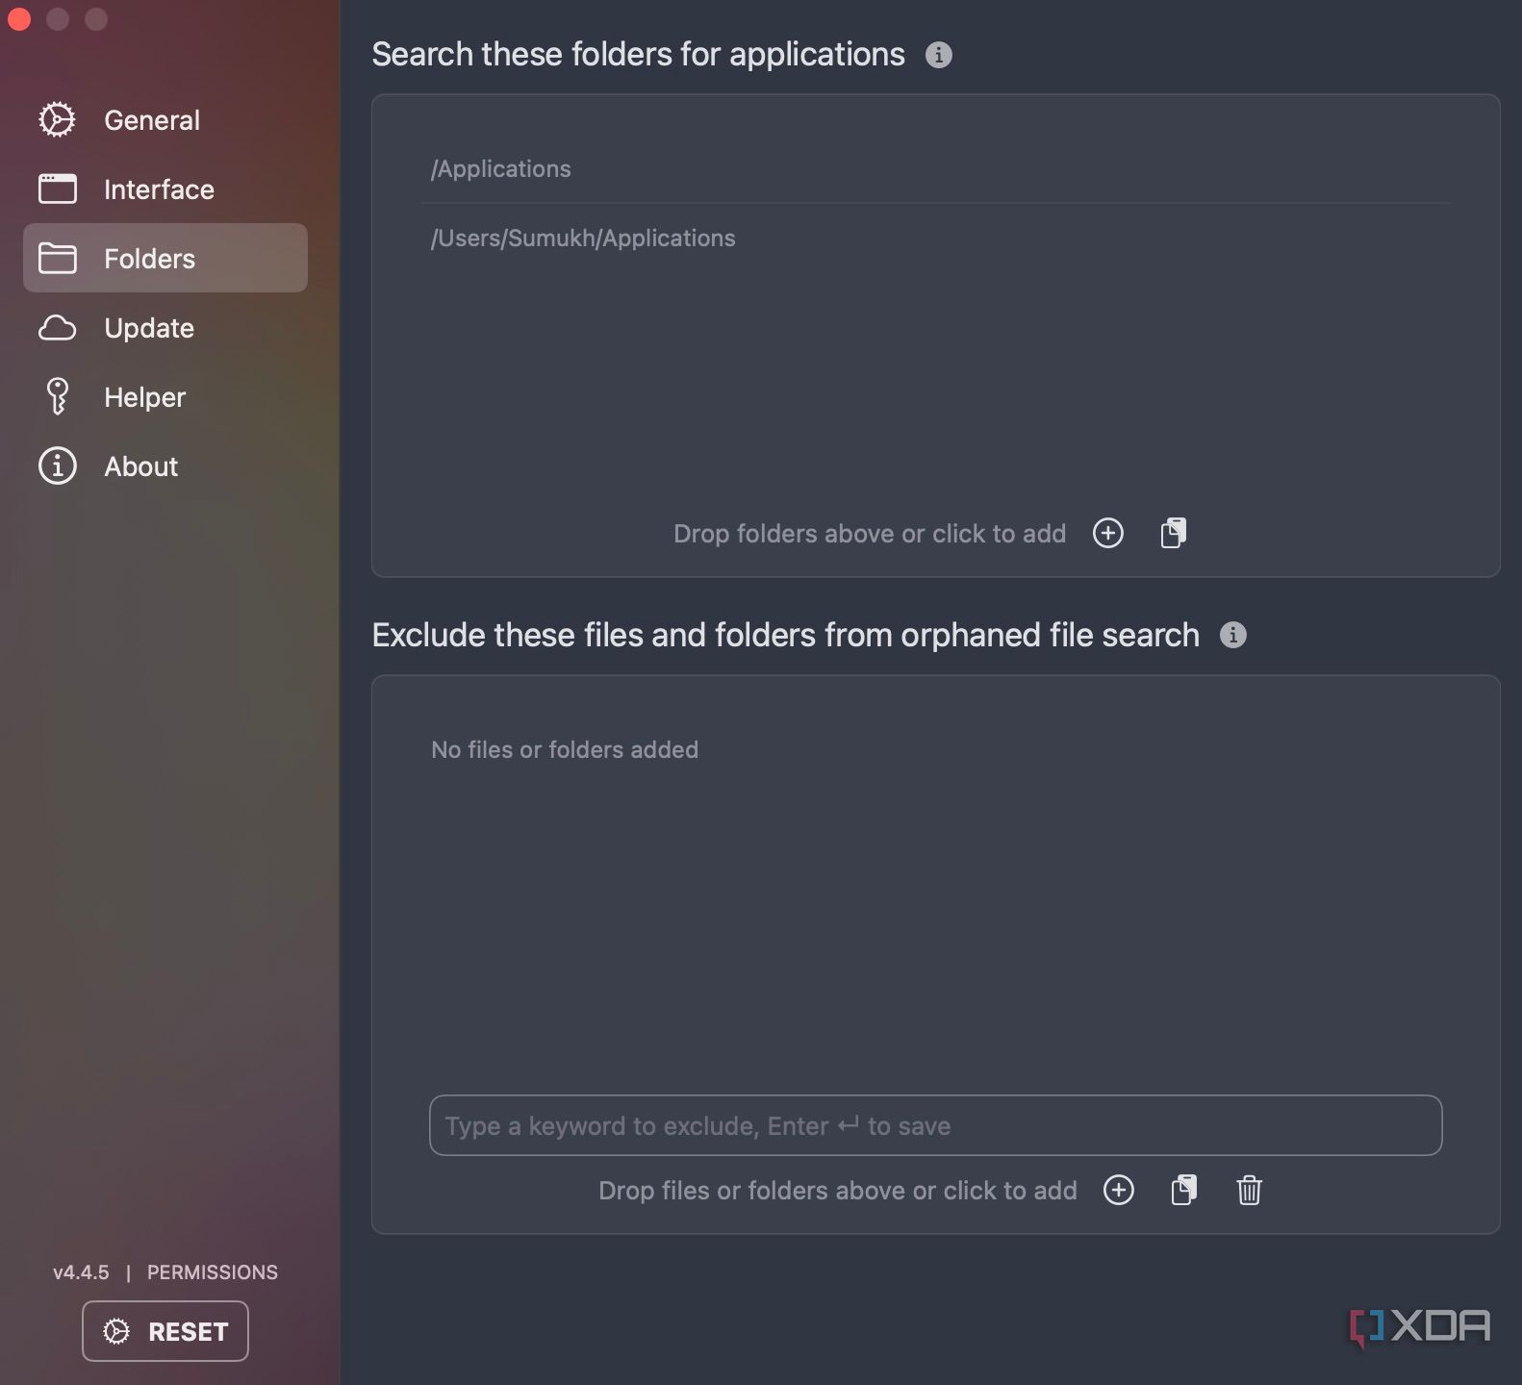Screen dimensions: 1522x1385
Task: Select the Folders sidebar item
Action: coord(165,258)
